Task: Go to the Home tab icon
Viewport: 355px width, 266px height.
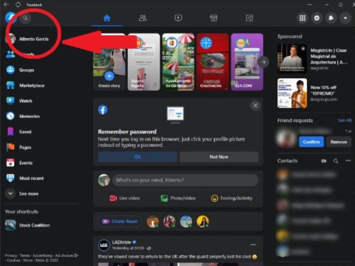Action: click(x=107, y=18)
